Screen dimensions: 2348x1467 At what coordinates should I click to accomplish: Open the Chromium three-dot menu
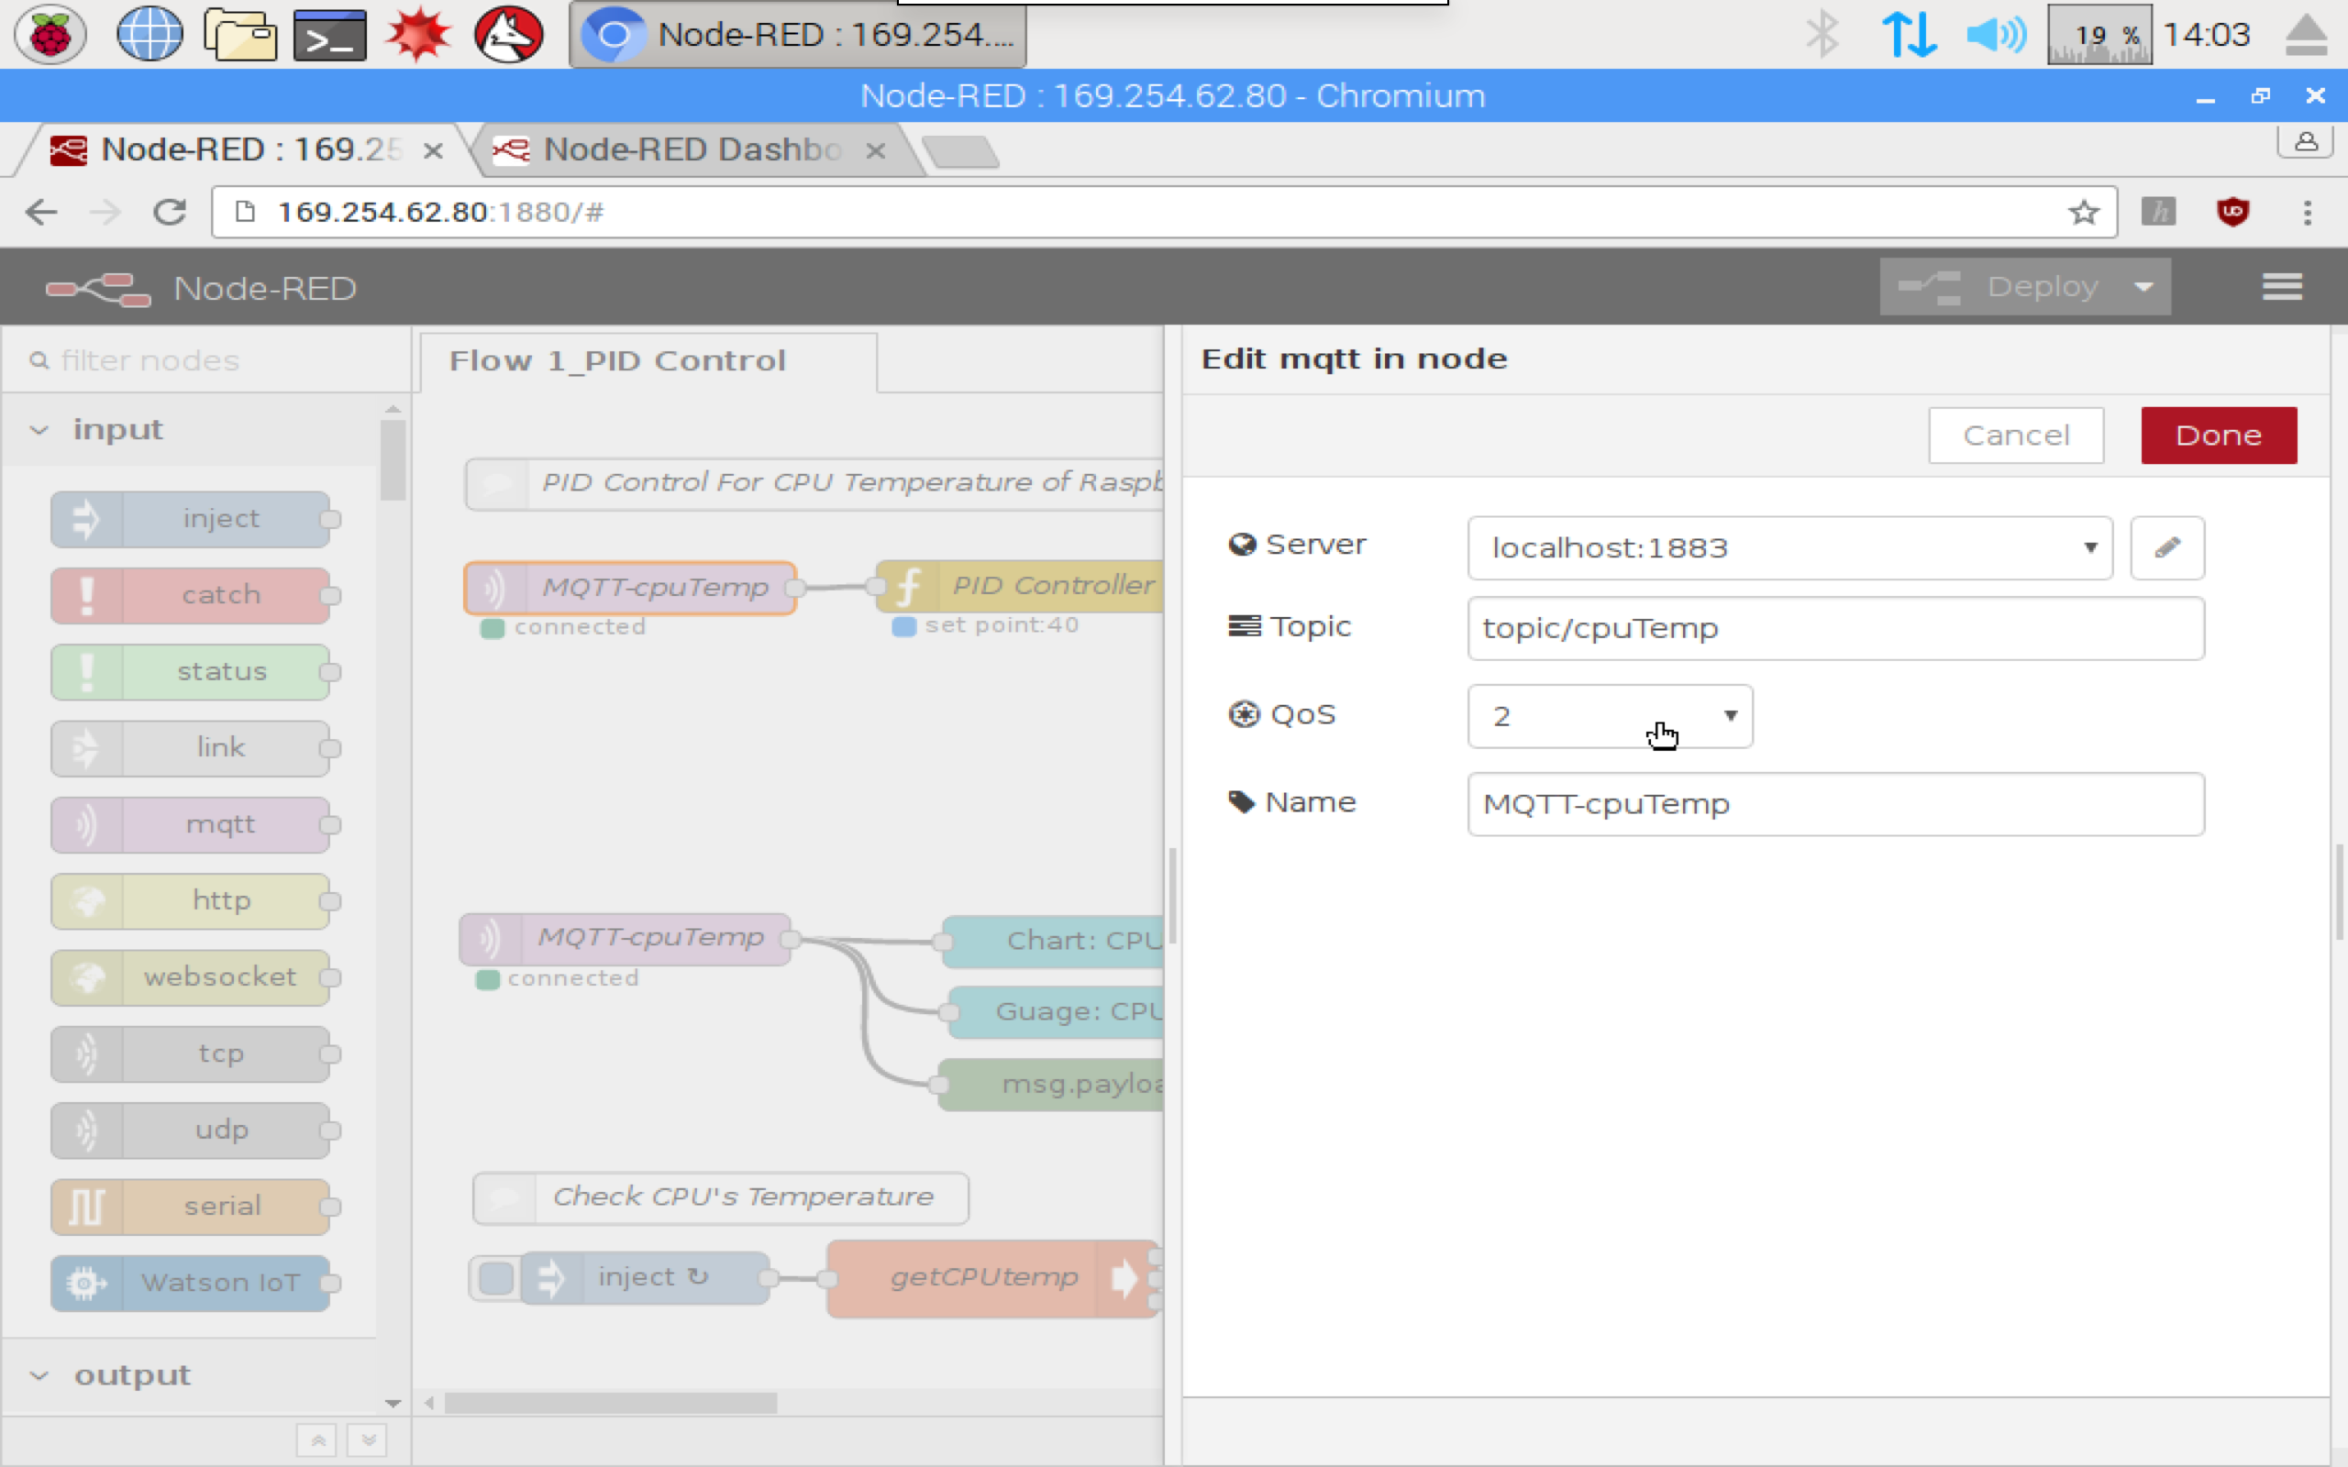[x=2308, y=212]
